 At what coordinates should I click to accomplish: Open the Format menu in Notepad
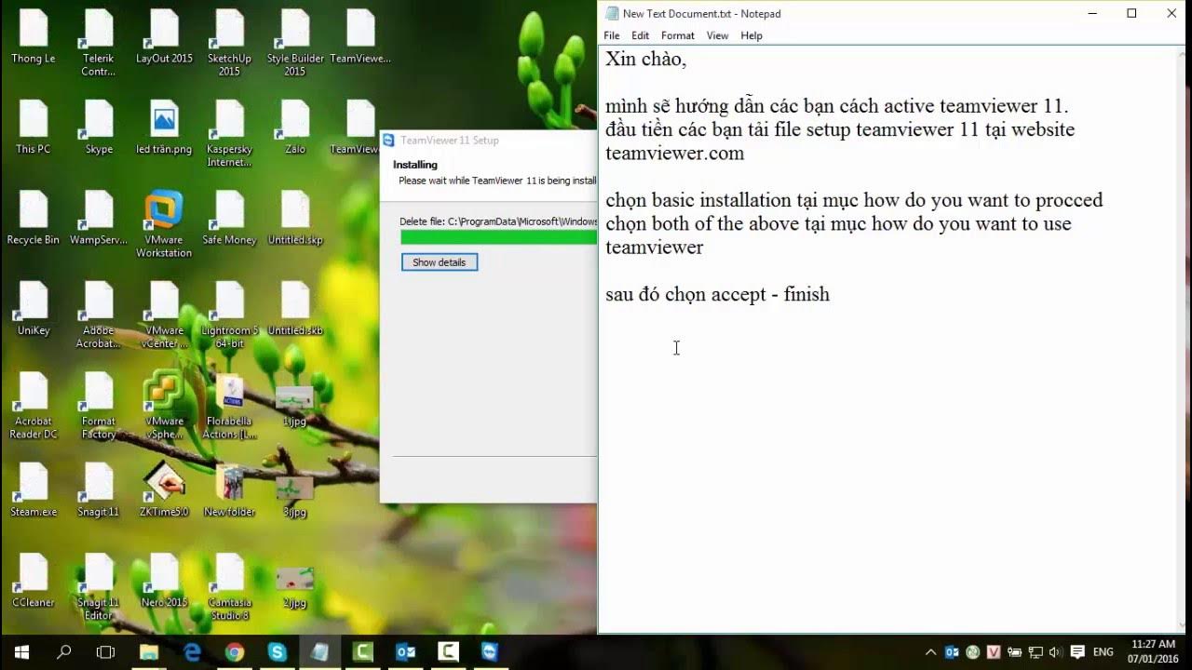pos(678,35)
